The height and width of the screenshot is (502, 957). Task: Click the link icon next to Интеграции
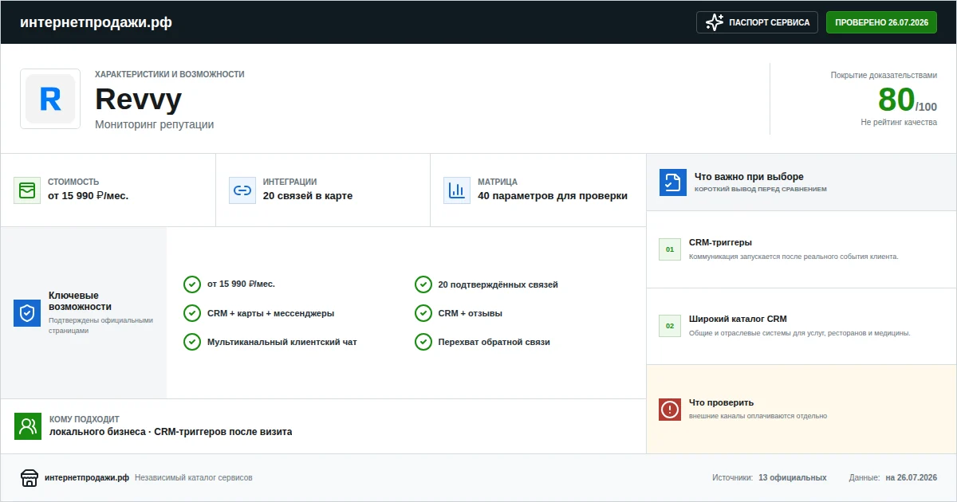click(242, 190)
